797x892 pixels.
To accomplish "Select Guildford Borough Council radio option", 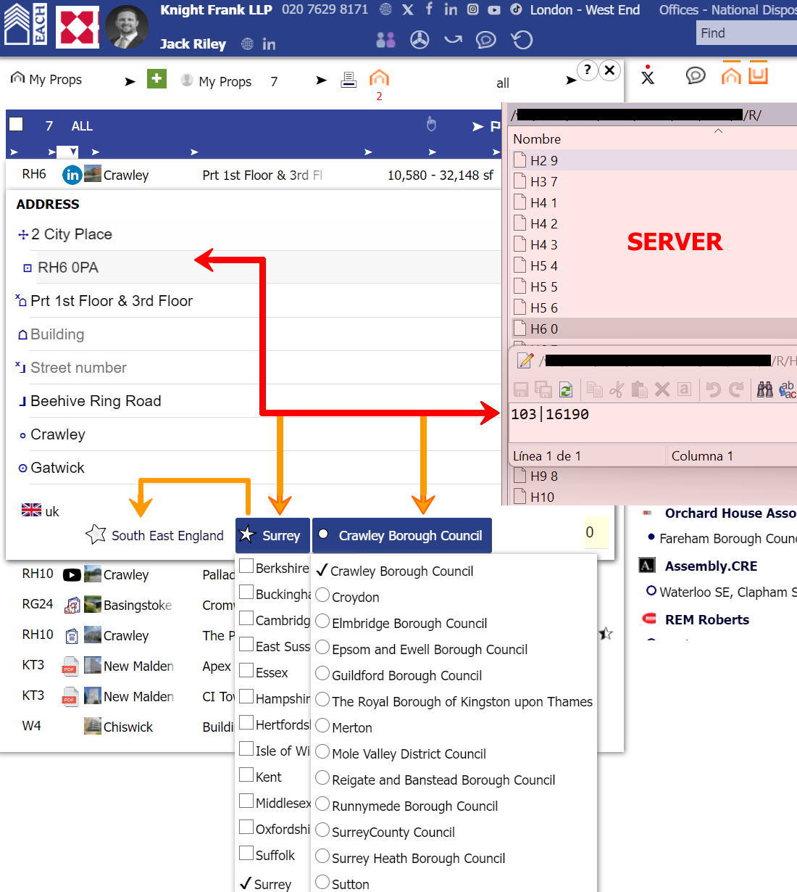I will tap(322, 674).
